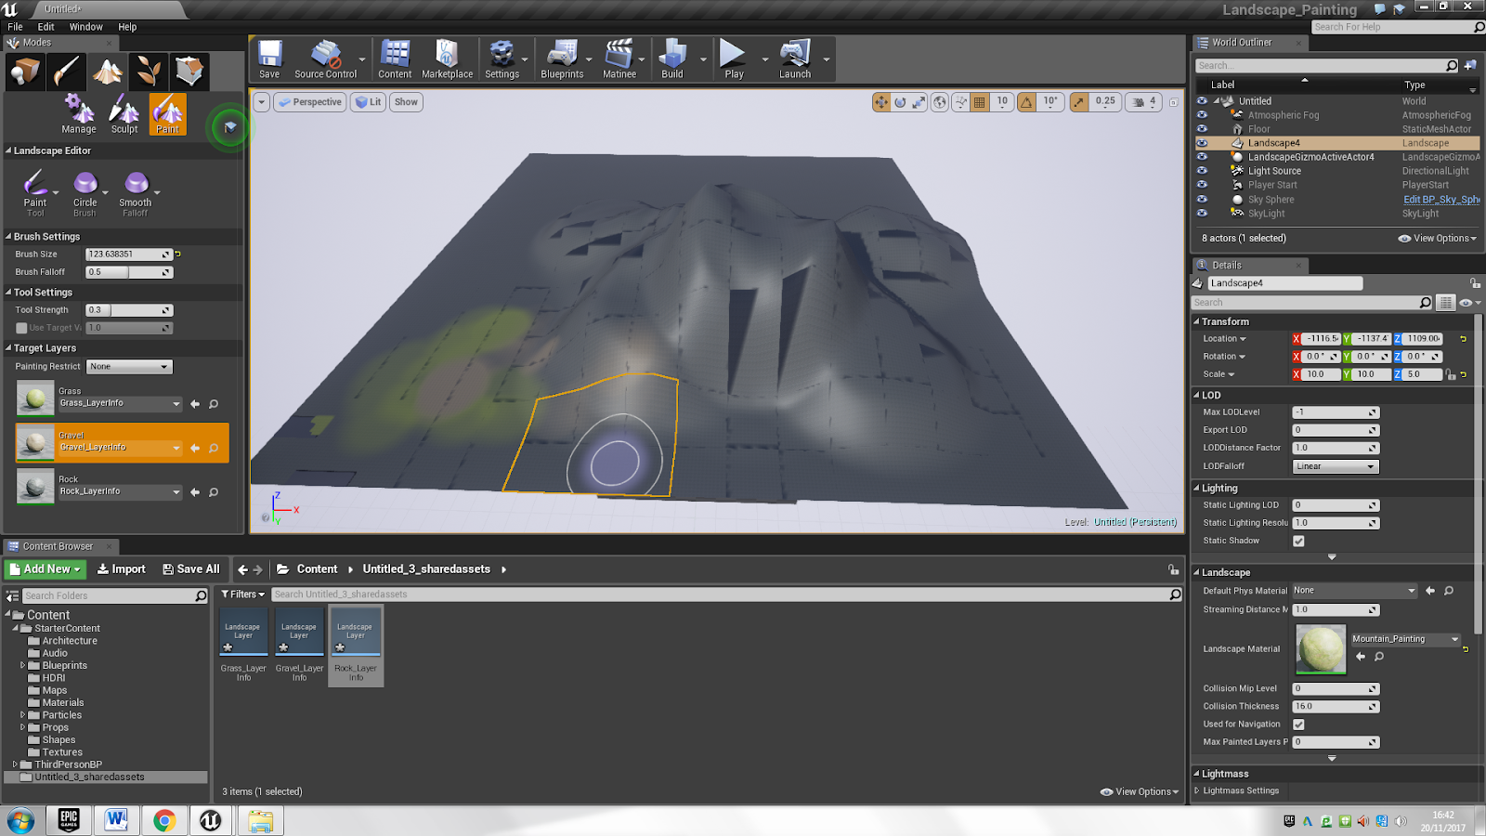Open the Edit menu
This screenshot has width=1486, height=836.
pos(46,27)
